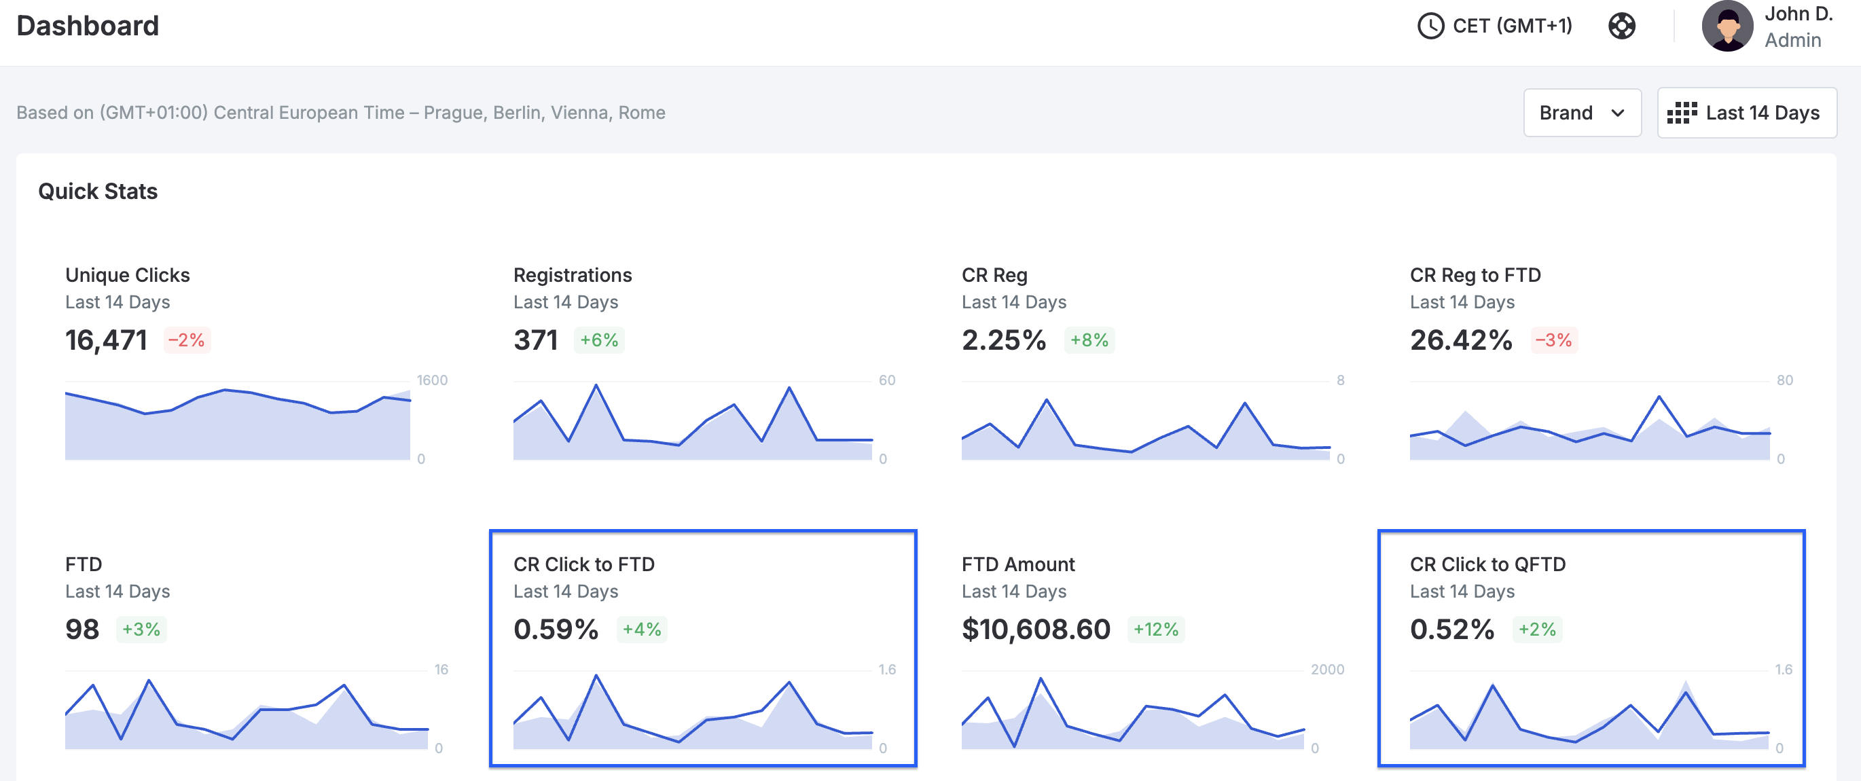Click the -2% badge on Unique Clicks

point(186,340)
